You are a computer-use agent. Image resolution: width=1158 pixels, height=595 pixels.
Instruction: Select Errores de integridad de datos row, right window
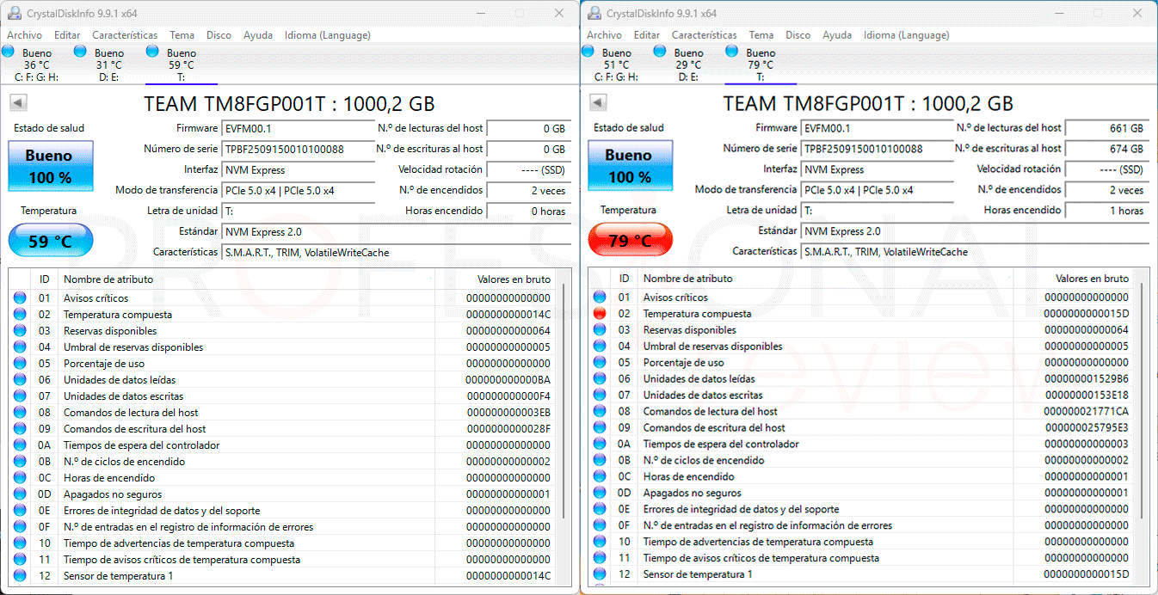tap(862, 509)
